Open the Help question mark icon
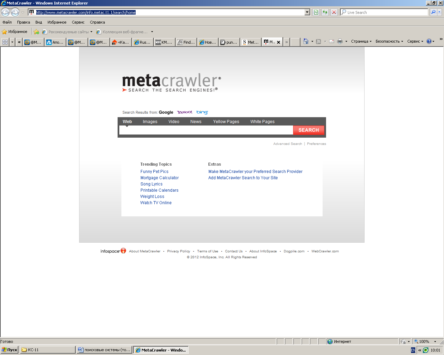The height and width of the screenshot is (355, 444). point(429,41)
